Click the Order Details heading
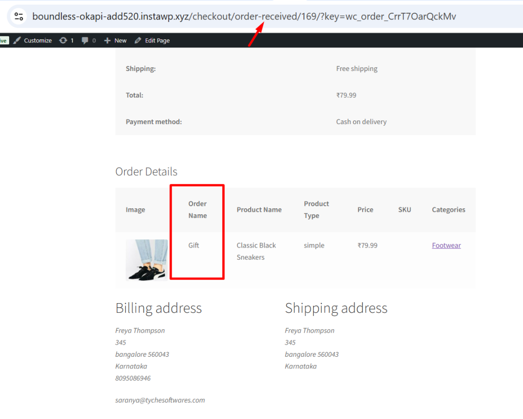 click(146, 171)
